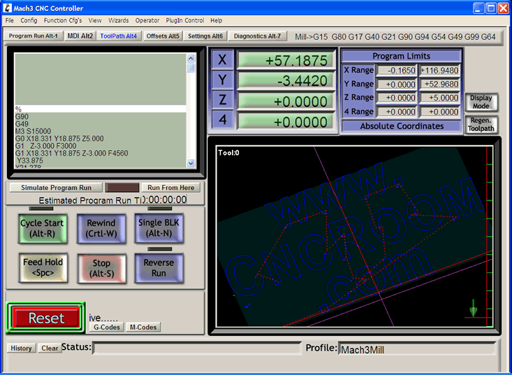Click Regen. Toolpath button

pyautogui.click(x=481, y=124)
